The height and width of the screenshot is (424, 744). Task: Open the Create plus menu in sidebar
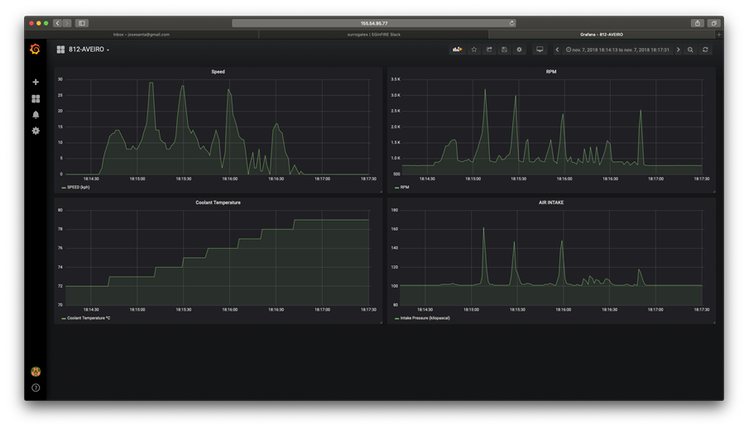[x=36, y=82]
